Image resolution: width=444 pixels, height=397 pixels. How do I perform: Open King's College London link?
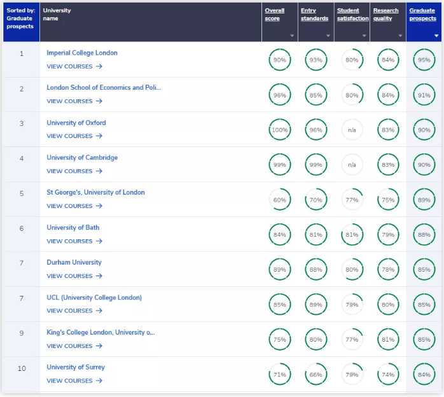(x=101, y=333)
